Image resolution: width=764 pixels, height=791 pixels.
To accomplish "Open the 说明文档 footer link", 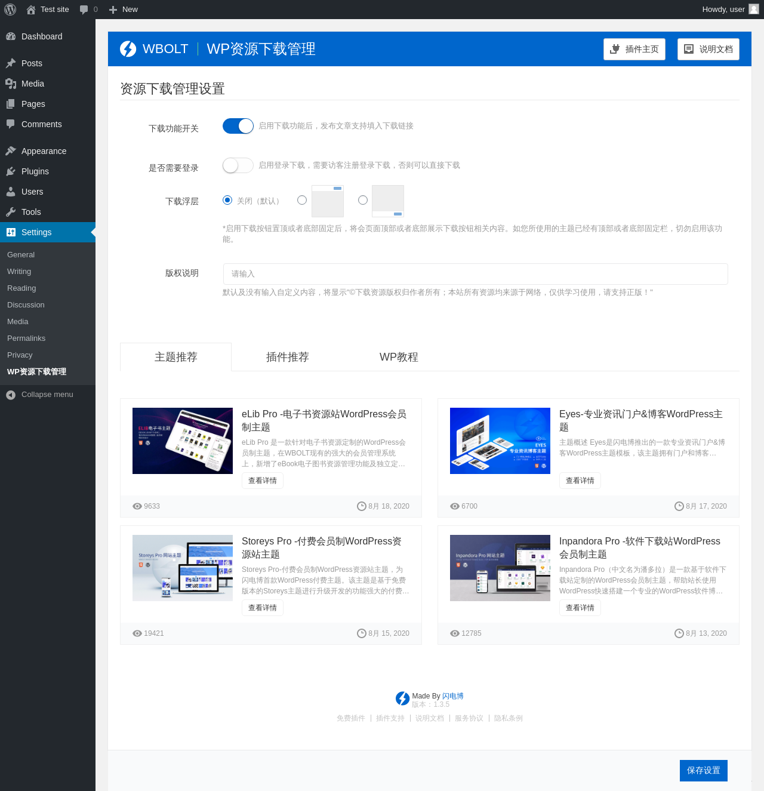I will pyautogui.click(x=430, y=718).
